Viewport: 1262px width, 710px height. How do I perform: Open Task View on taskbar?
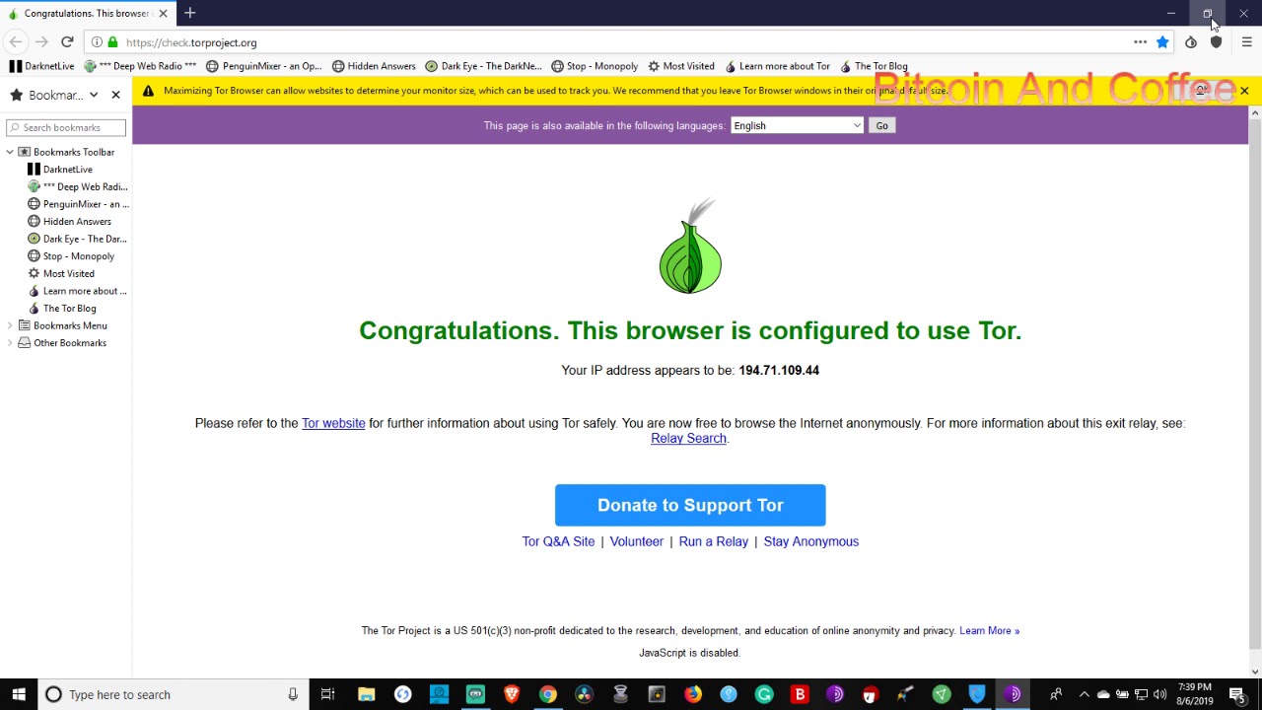coord(328,694)
